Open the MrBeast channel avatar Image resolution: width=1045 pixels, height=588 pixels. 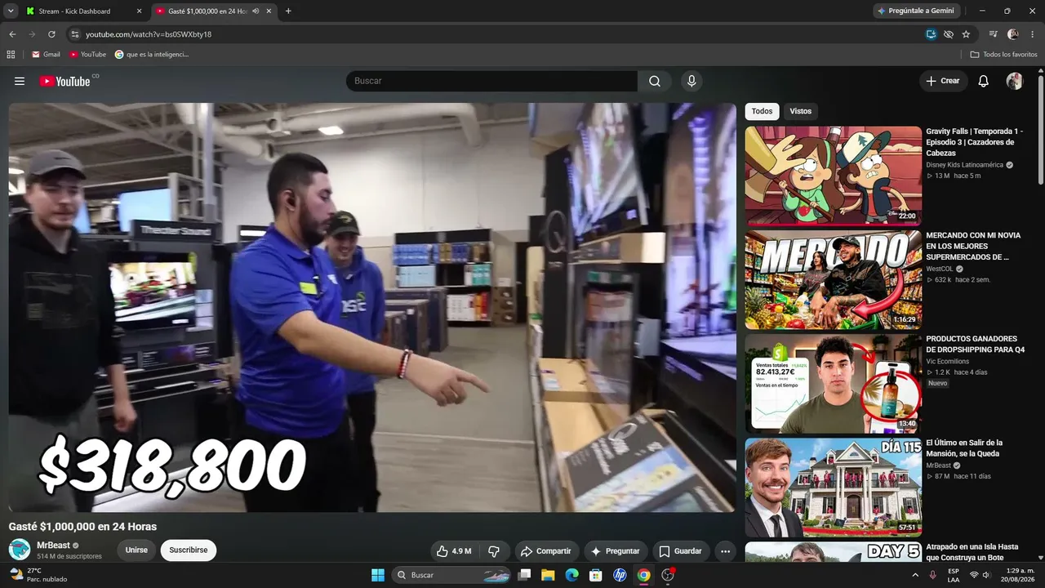tap(20, 550)
